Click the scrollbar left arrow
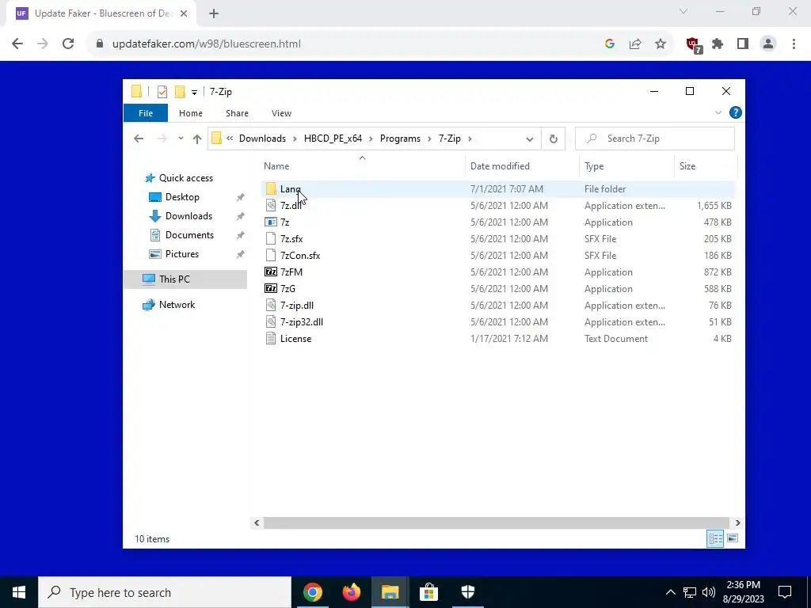Screen dimensions: 811x608 click(x=257, y=522)
